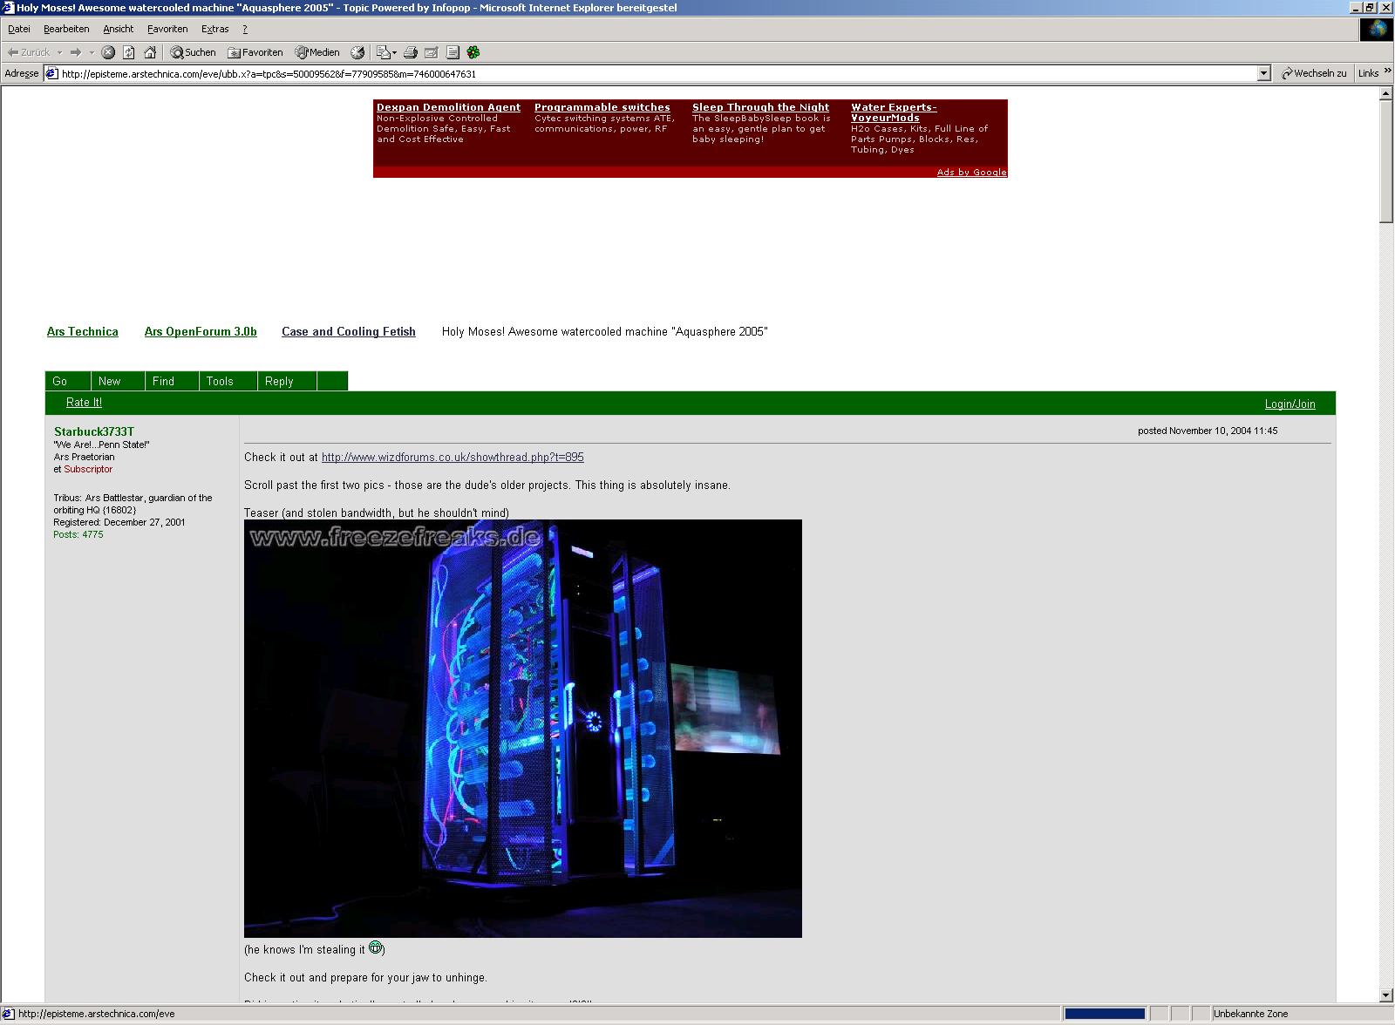Open the Suchen search pane
The width and height of the screenshot is (1395, 1025).
(193, 52)
